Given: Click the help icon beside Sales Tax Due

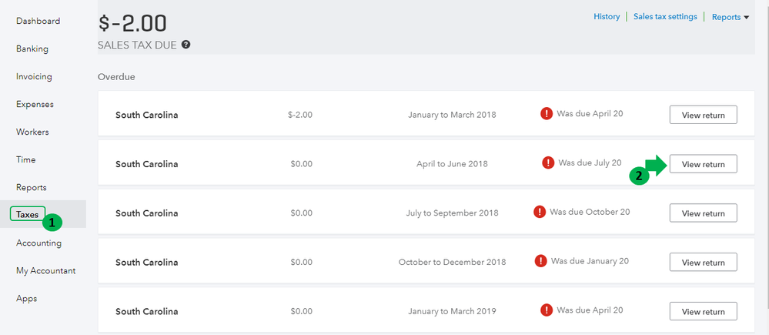Looking at the screenshot, I should (x=186, y=45).
